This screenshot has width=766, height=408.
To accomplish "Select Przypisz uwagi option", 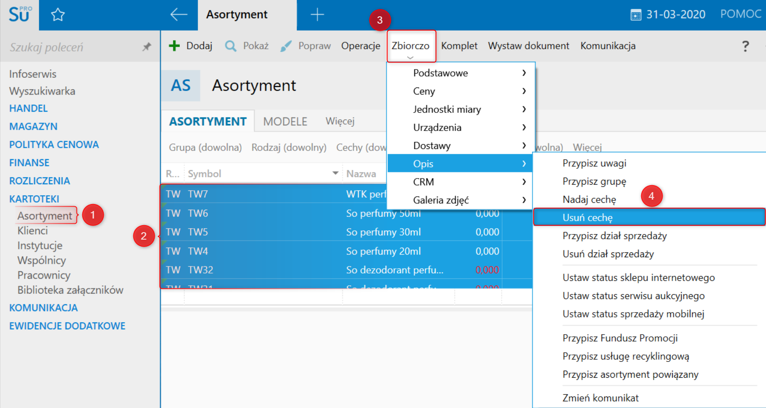I will click(x=595, y=163).
